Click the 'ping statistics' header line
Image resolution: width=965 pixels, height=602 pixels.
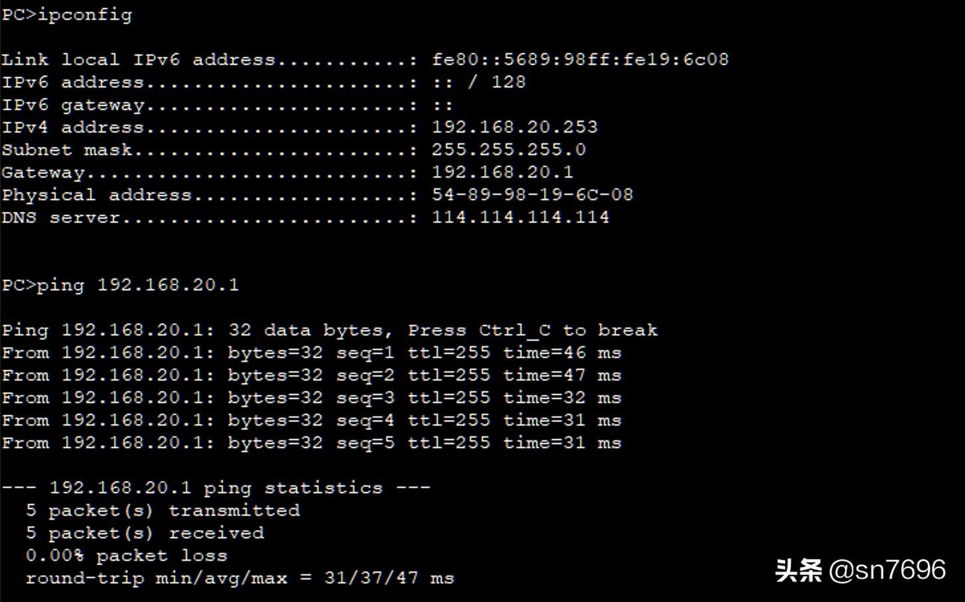point(216,488)
